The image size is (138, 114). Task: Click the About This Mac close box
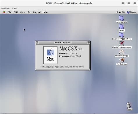point(37,42)
